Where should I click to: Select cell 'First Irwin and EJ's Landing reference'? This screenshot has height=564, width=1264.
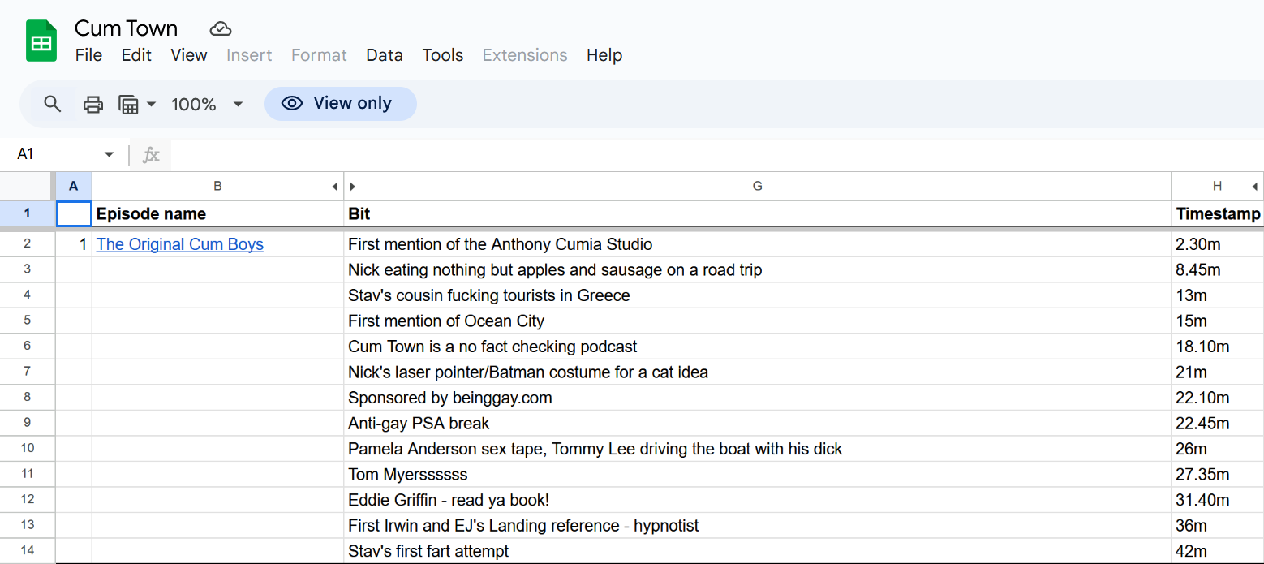(x=758, y=526)
